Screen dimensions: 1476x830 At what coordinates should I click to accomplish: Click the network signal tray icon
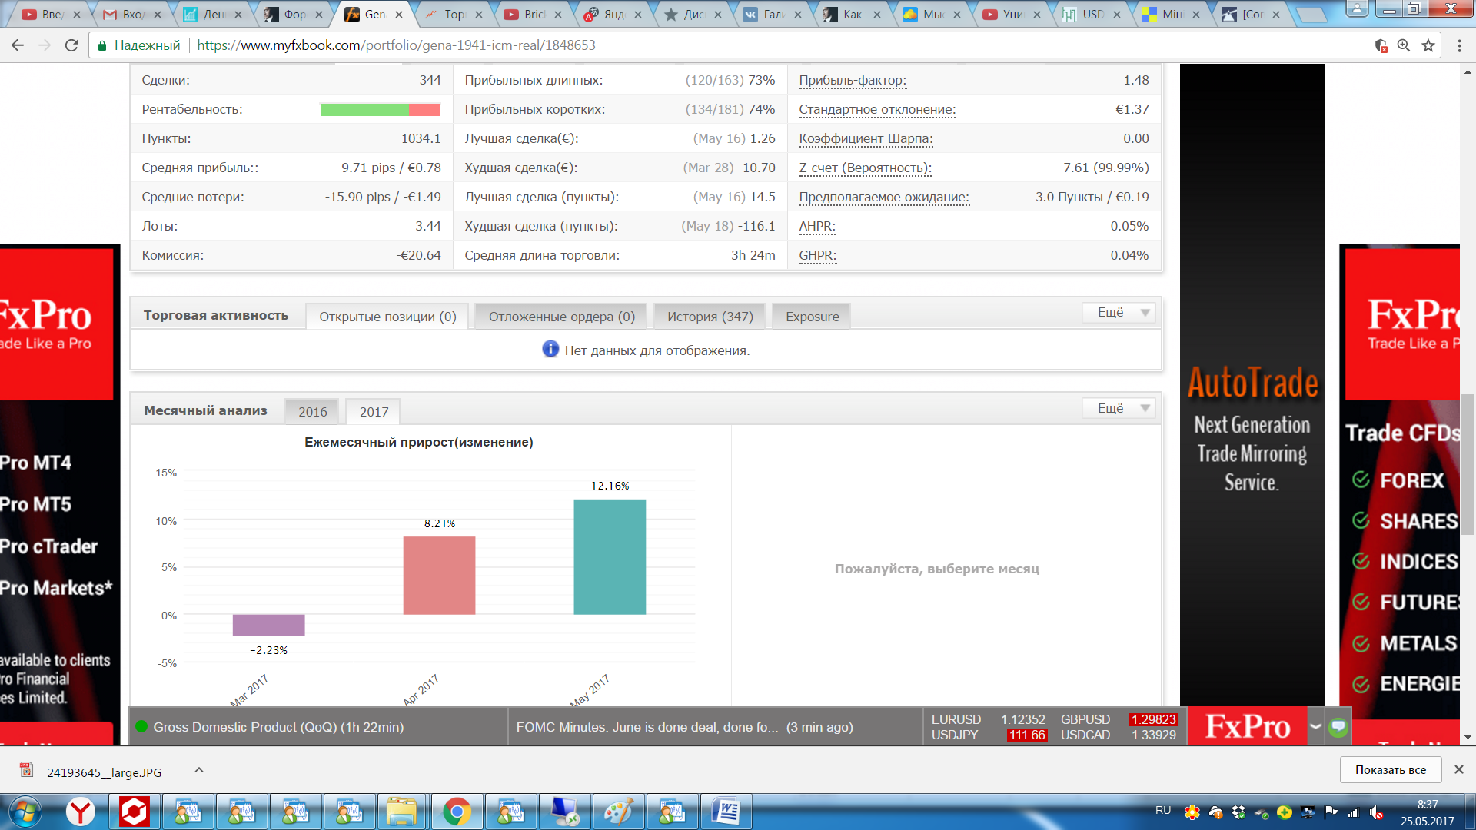[x=1354, y=812]
